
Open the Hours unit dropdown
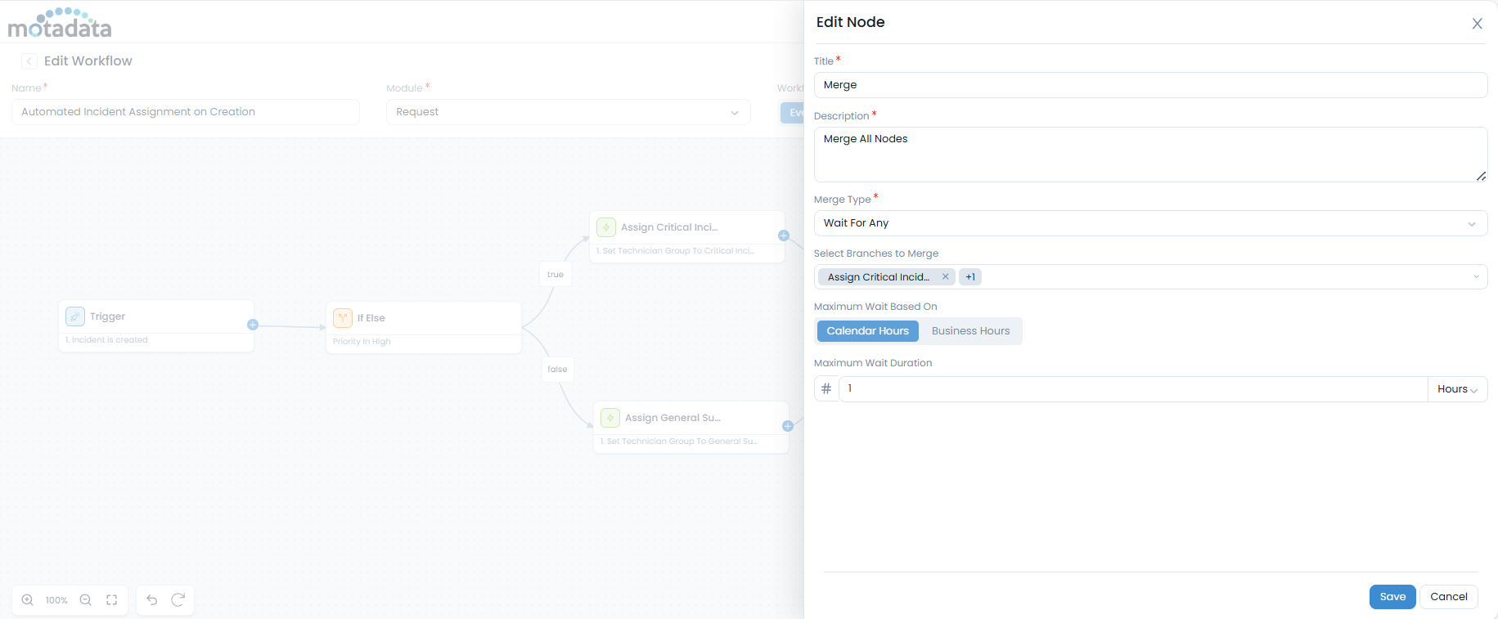[1457, 389]
